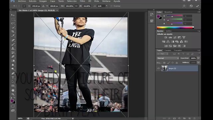Select the Gradient tool
Image resolution: width=213 pixels, height=120 pixels.
coord(13,61)
